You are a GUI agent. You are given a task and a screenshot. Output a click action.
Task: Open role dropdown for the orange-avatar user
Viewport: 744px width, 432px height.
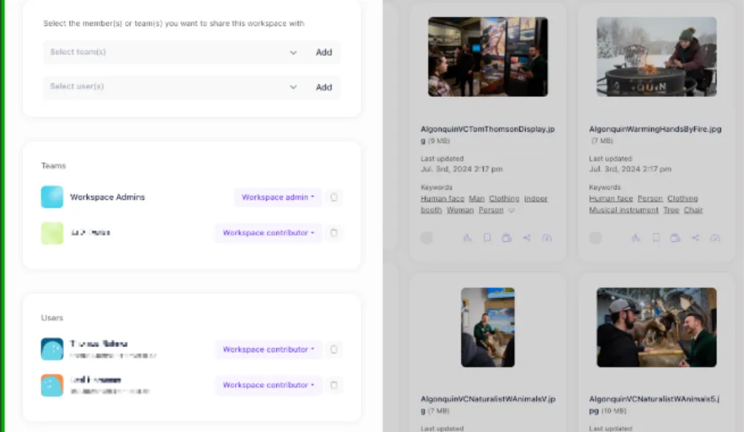[x=268, y=385]
